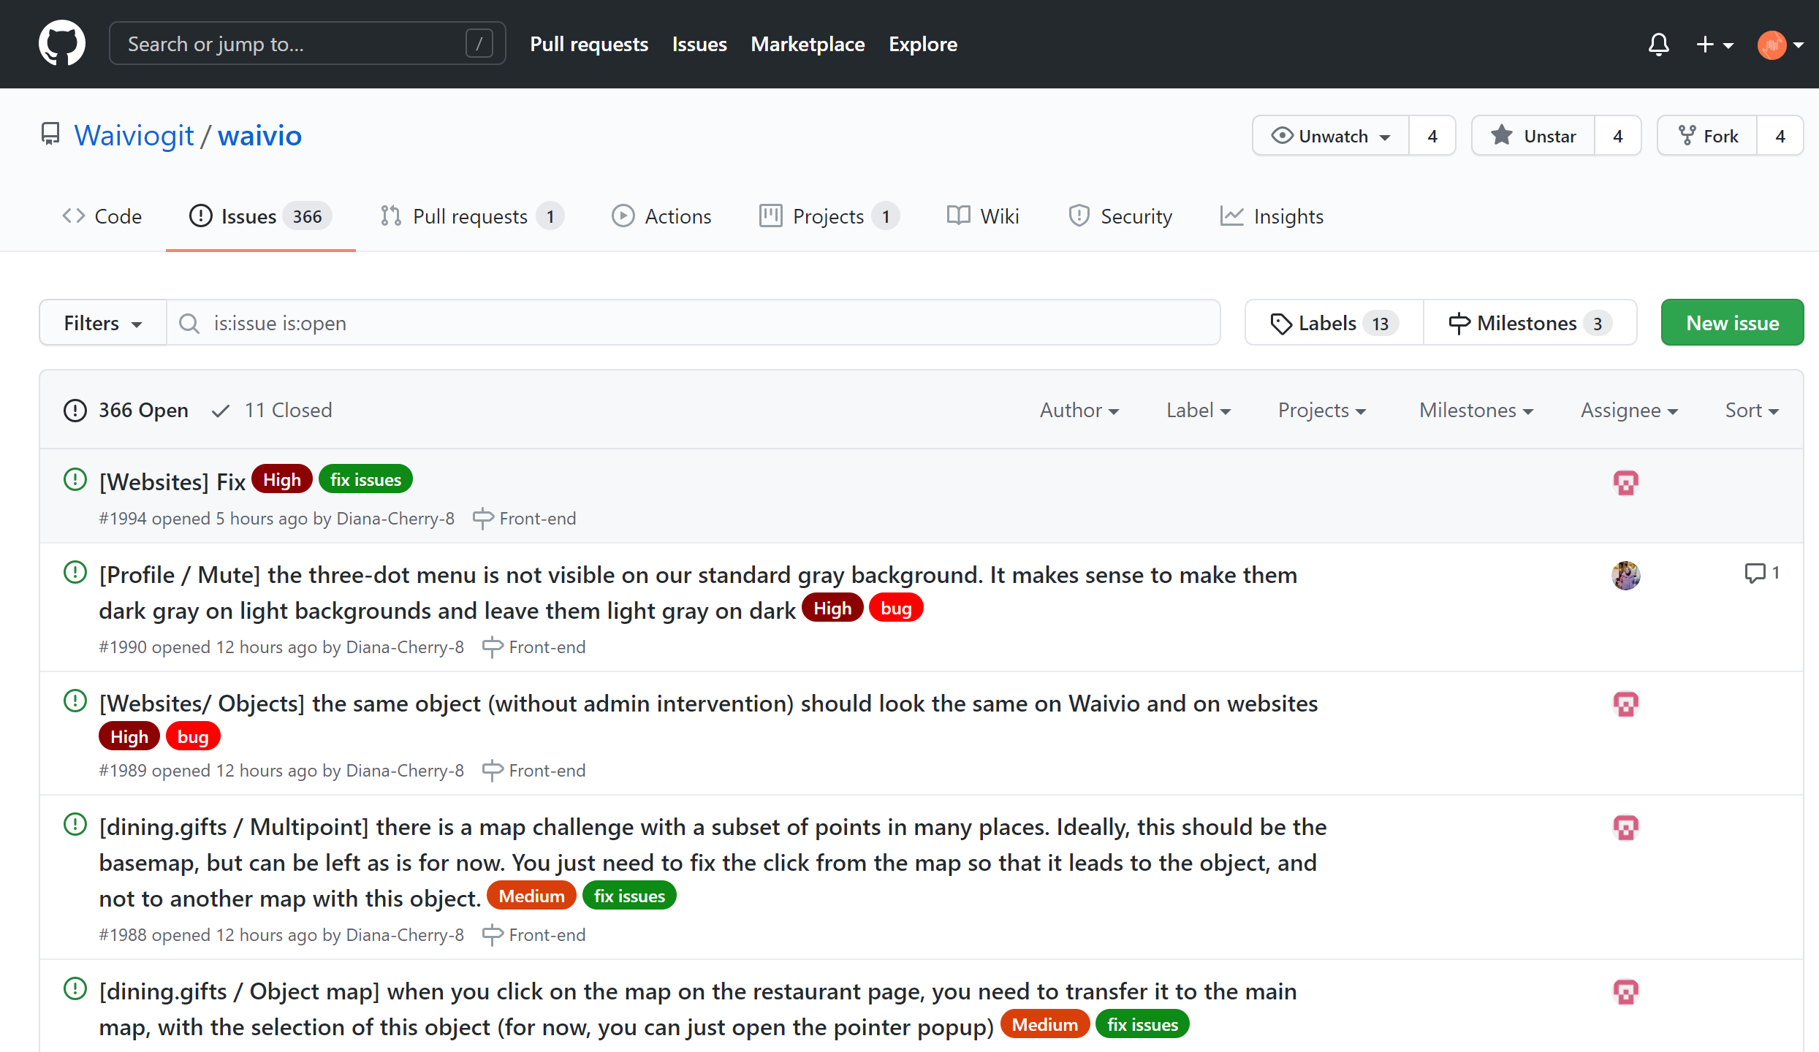Open the waivio repository link

(x=259, y=136)
